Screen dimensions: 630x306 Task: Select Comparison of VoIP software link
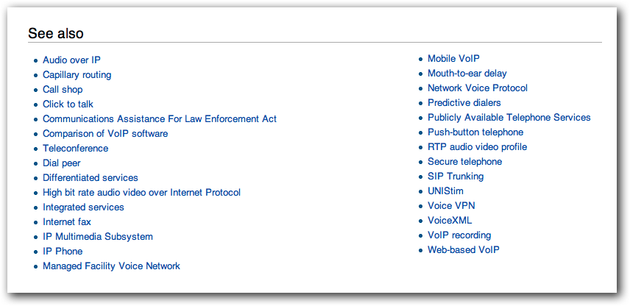click(105, 133)
